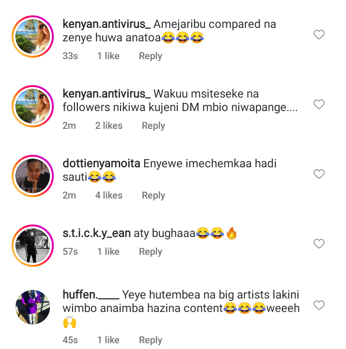Reply to huffen's comment about big artists
The width and height of the screenshot is (346, 349).
pos(150,340)
